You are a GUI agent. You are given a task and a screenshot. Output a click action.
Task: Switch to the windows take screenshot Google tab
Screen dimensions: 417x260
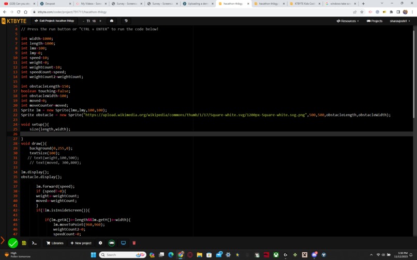(x=340, y=4)
